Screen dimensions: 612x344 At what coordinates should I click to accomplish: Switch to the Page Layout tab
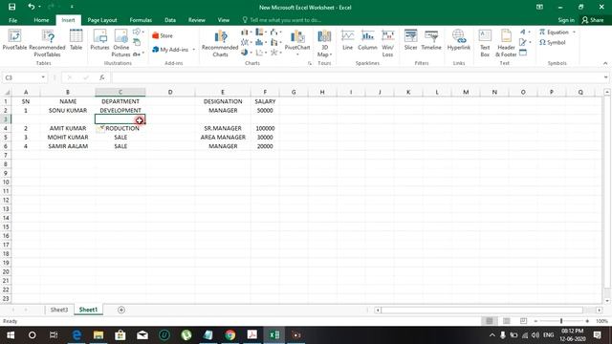coord(102,20)
